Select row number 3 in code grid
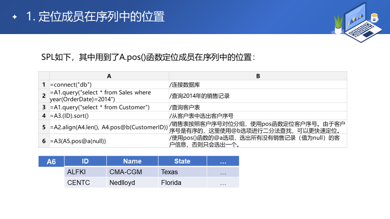 (44, 107)
